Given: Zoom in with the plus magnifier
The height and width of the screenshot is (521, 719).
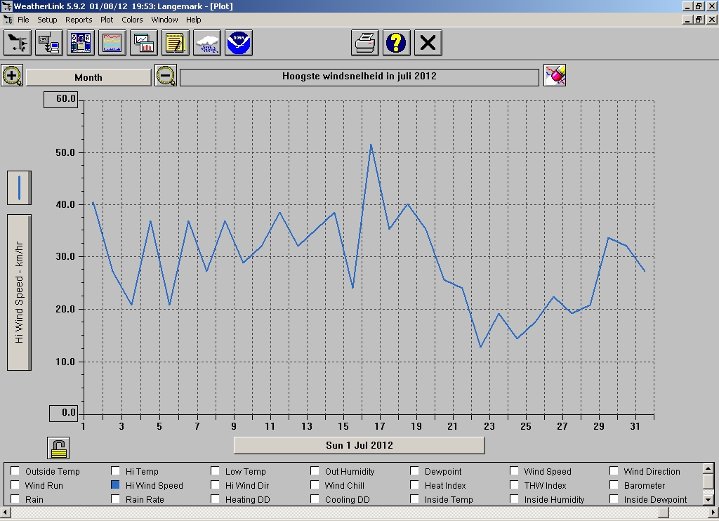Looking at the screenshot, I should (x=12, y=76).
